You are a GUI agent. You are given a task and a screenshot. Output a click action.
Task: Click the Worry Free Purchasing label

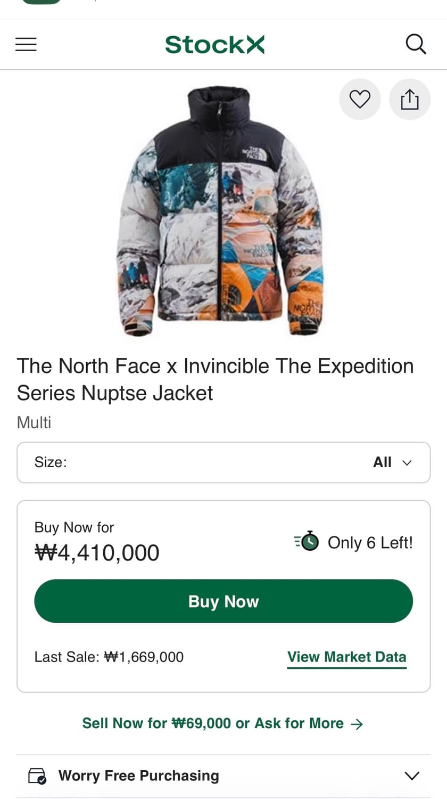[x=138, y=776]
